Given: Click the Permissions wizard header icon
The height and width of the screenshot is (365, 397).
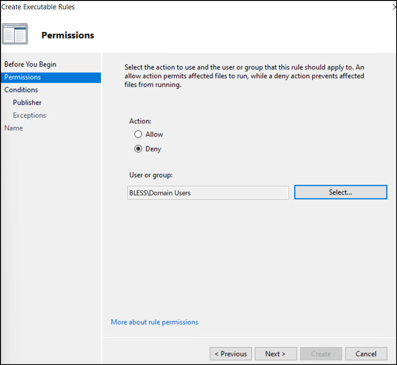Looking at the screenshot, I should point(15,33).
